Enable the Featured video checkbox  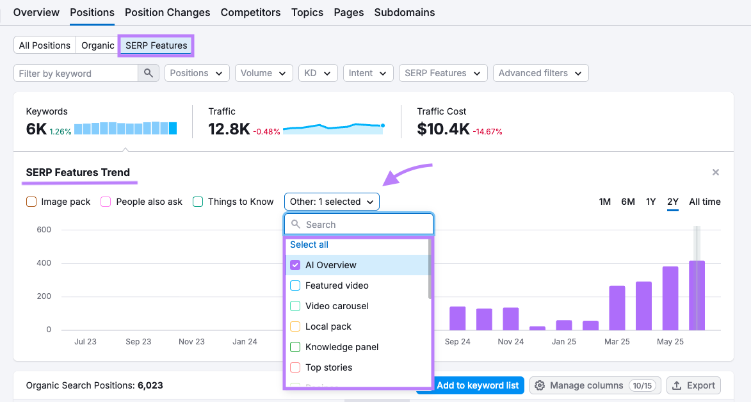point(295,285)
